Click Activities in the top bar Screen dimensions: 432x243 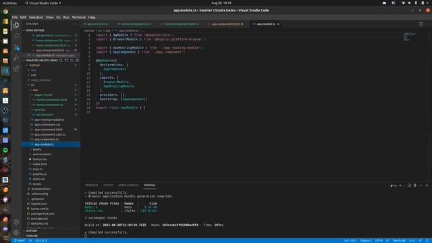(9, 3)
